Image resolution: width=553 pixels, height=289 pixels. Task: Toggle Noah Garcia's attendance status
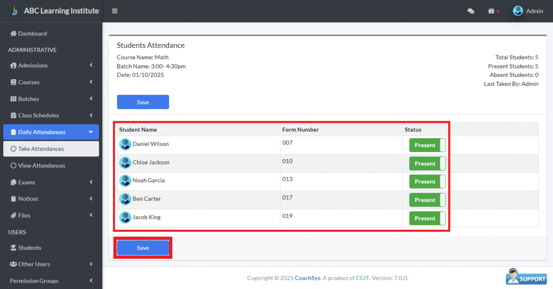coord(427,182)
